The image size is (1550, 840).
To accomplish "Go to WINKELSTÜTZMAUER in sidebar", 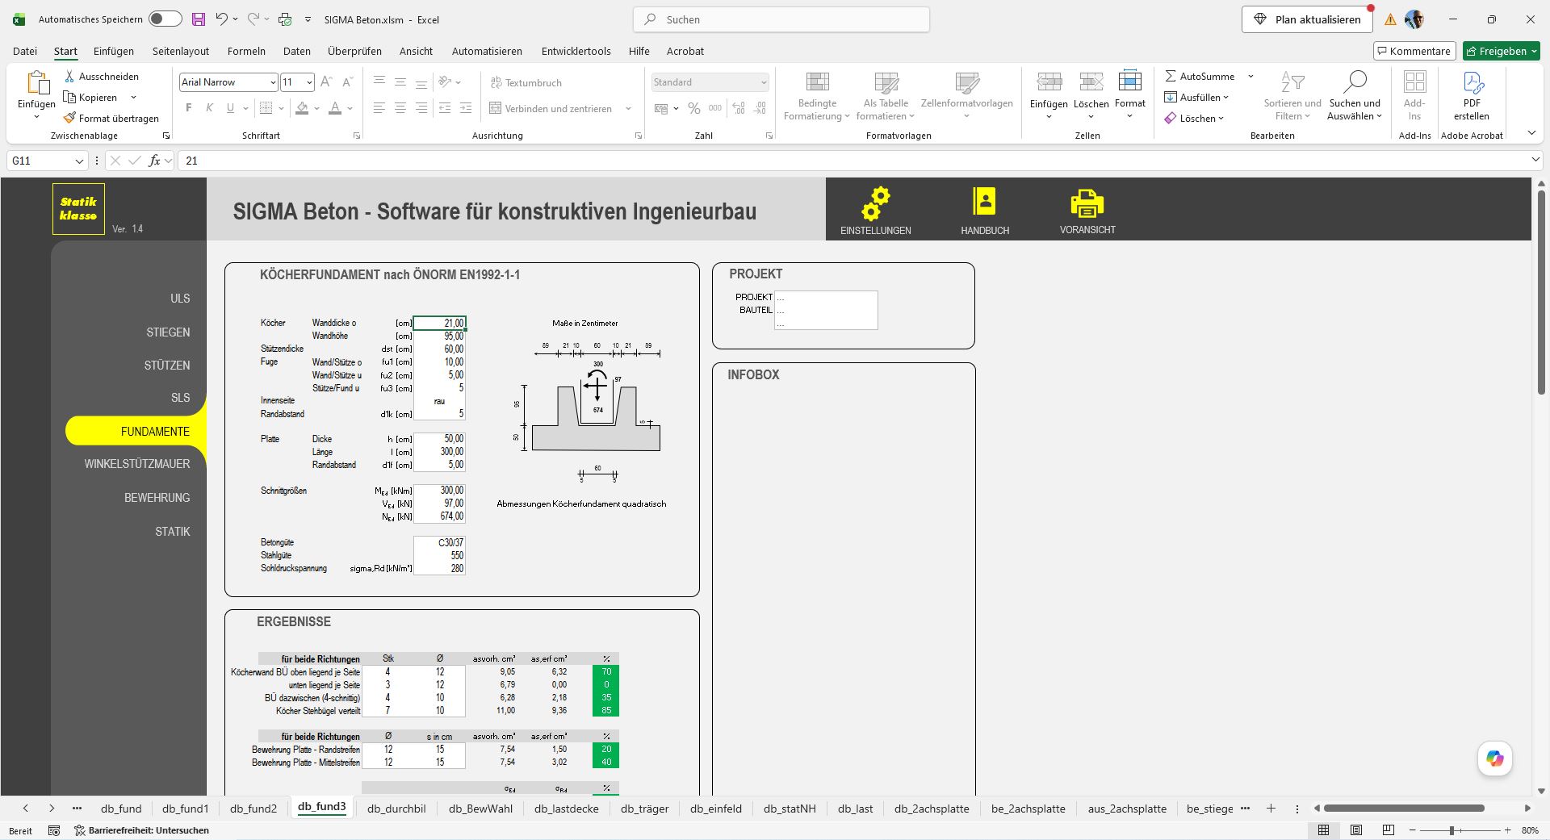I will click(x=137, y=464).
